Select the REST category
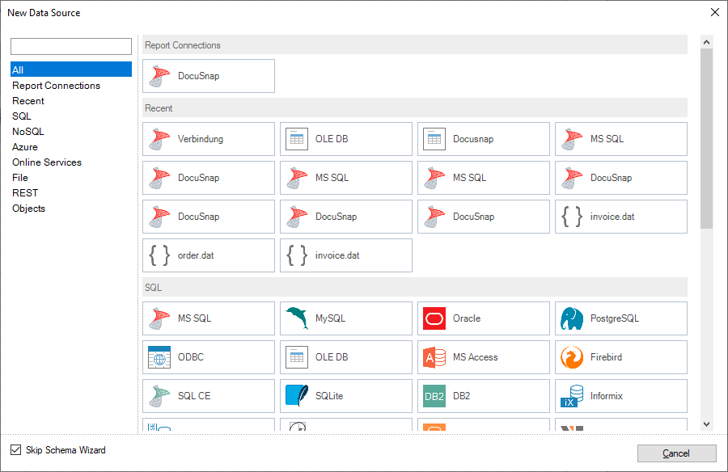Screen dimensions: 728x472 point(23,192)
